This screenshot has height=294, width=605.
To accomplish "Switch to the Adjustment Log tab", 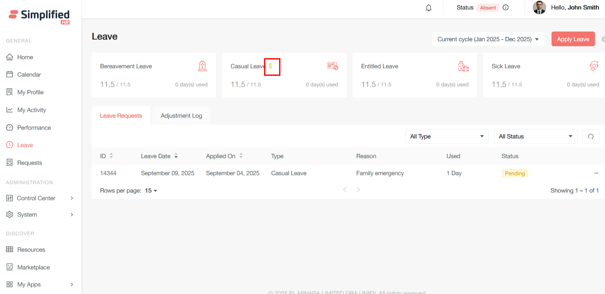I will coord(181,116).
